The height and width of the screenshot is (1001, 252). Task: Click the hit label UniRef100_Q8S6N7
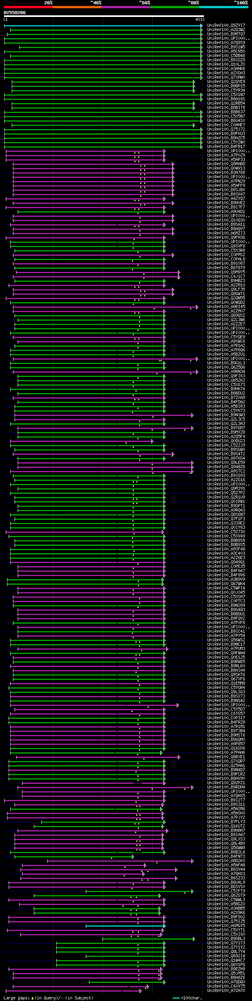coord(226,515)
